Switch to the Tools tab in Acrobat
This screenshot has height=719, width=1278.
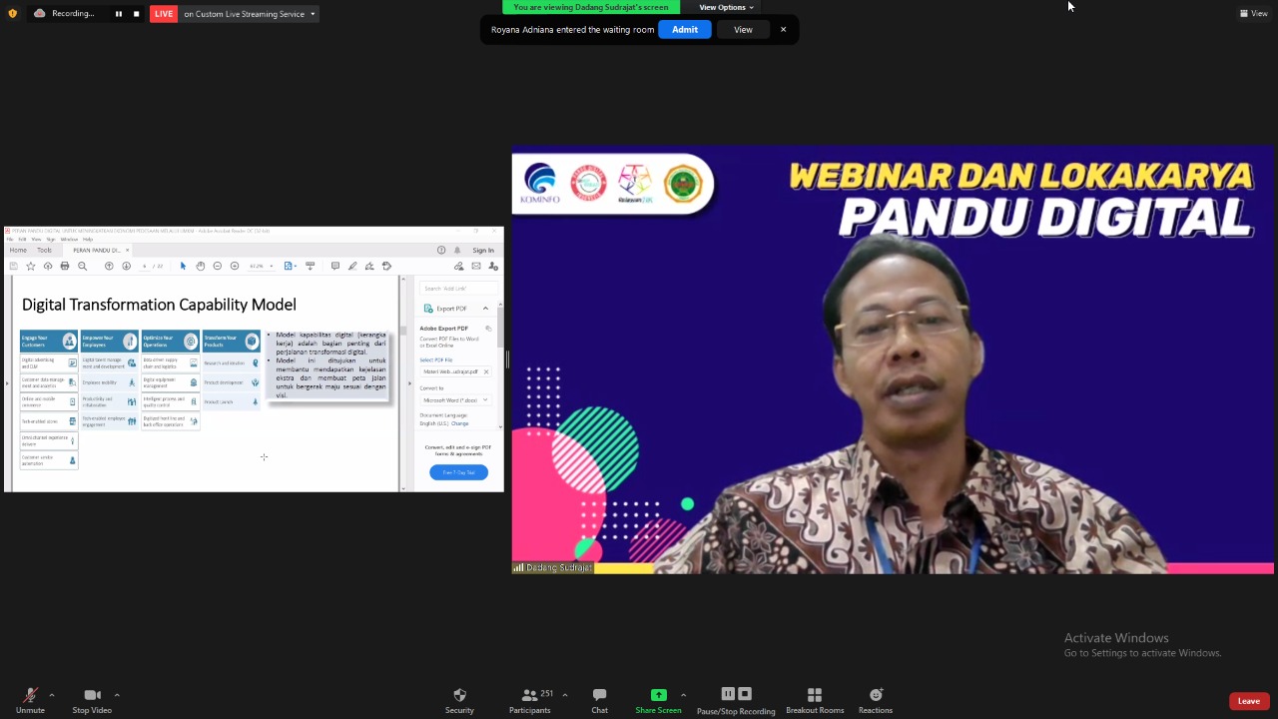click(x=44, y=250)
